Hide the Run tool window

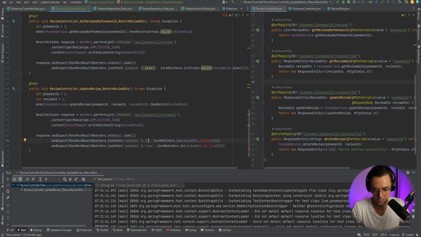[x=414, y=172]
